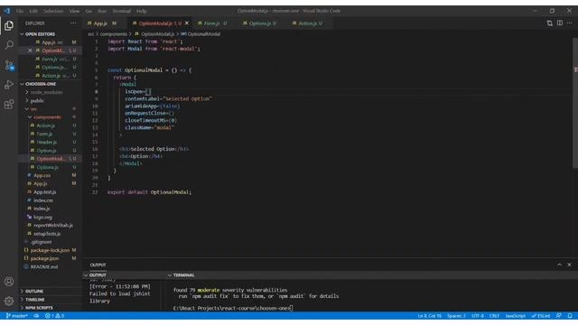Open the Terminal menu

click(x=122, y=11)
